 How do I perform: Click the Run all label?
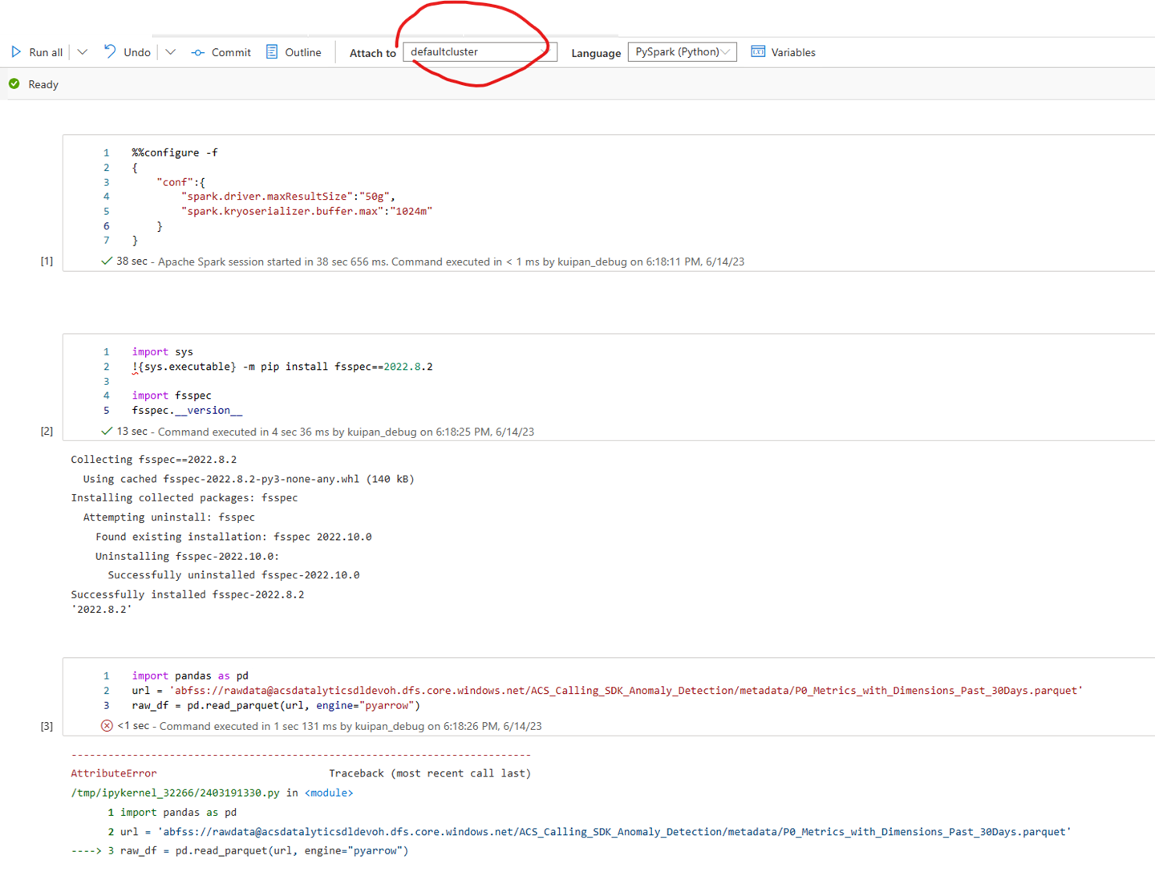[46, 52]
